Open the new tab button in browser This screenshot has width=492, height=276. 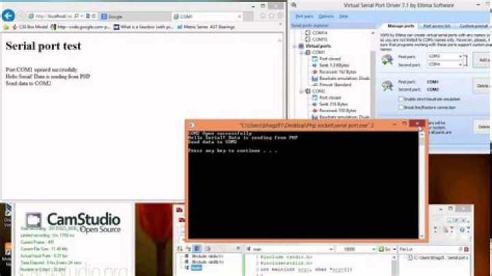pyautogui.click(x=248, y=16)
